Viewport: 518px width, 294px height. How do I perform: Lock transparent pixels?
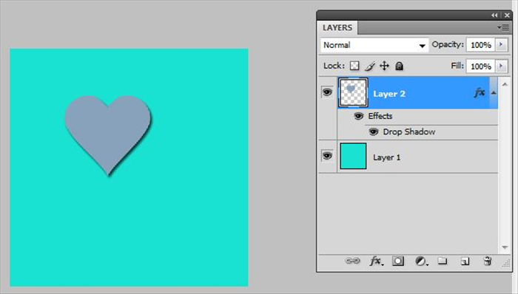click(x=354, y=66)
